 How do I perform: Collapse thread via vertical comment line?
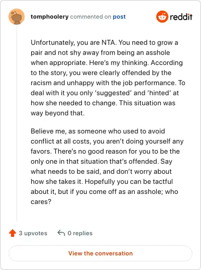coord(17,123)
